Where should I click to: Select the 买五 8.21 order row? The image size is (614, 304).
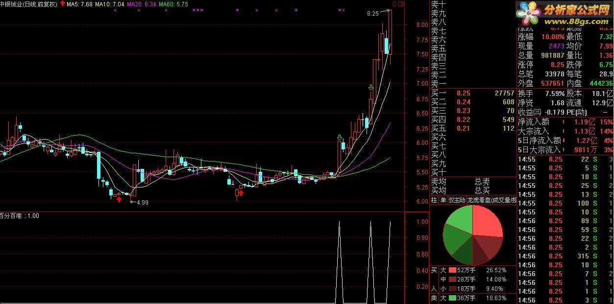(473, 128)
